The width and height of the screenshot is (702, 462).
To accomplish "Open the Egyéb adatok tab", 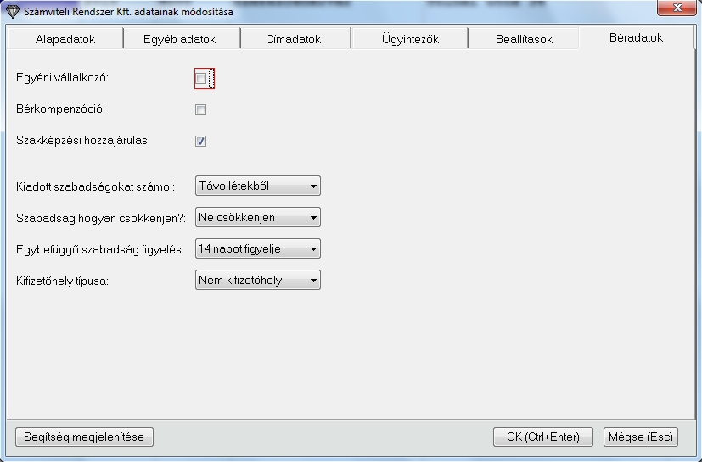I will point(180,39).
